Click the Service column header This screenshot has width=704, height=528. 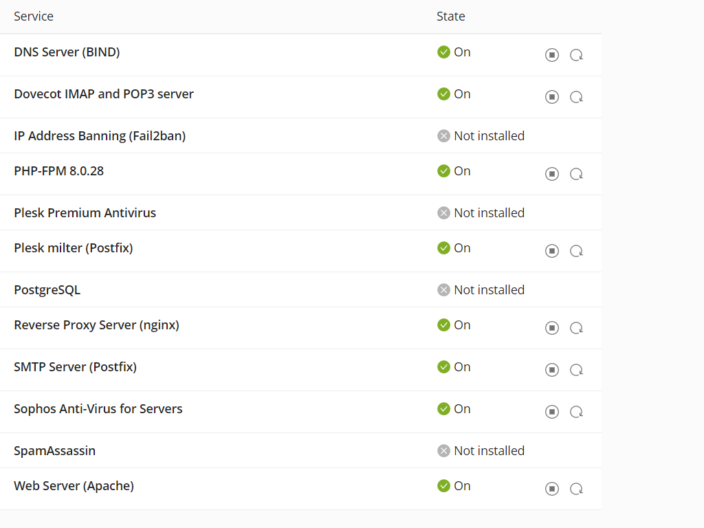34,16
